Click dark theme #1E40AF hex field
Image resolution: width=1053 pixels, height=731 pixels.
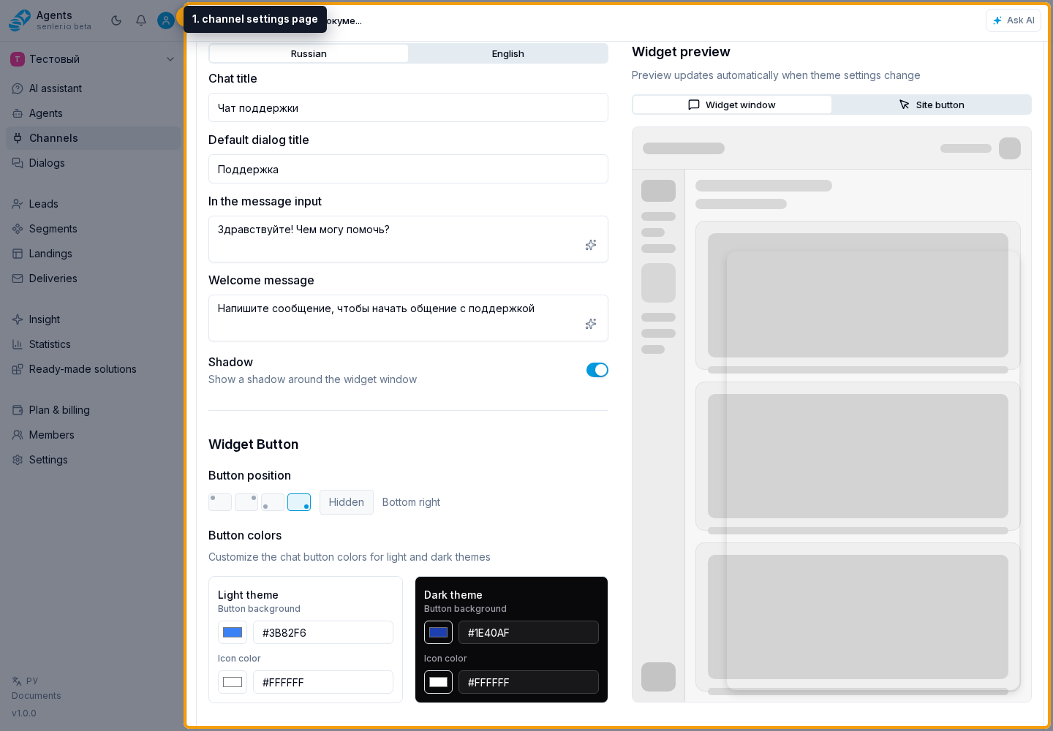click(x=529, y=632)
